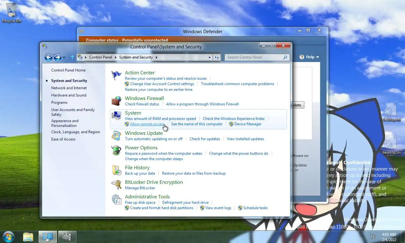Click the Up one level arrow
Image resolution: width=405 pixels, height=243 pixels.
72,57
